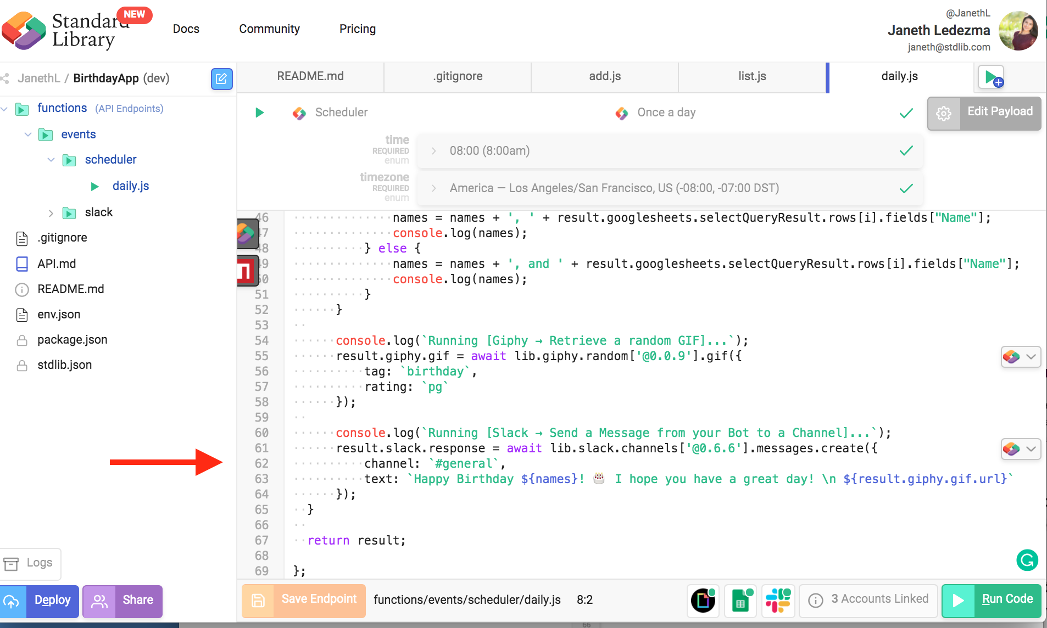The image size is (1047, 628).
Task: Click the gear icon on Edit Payload
Action: [x=944, y=114]
